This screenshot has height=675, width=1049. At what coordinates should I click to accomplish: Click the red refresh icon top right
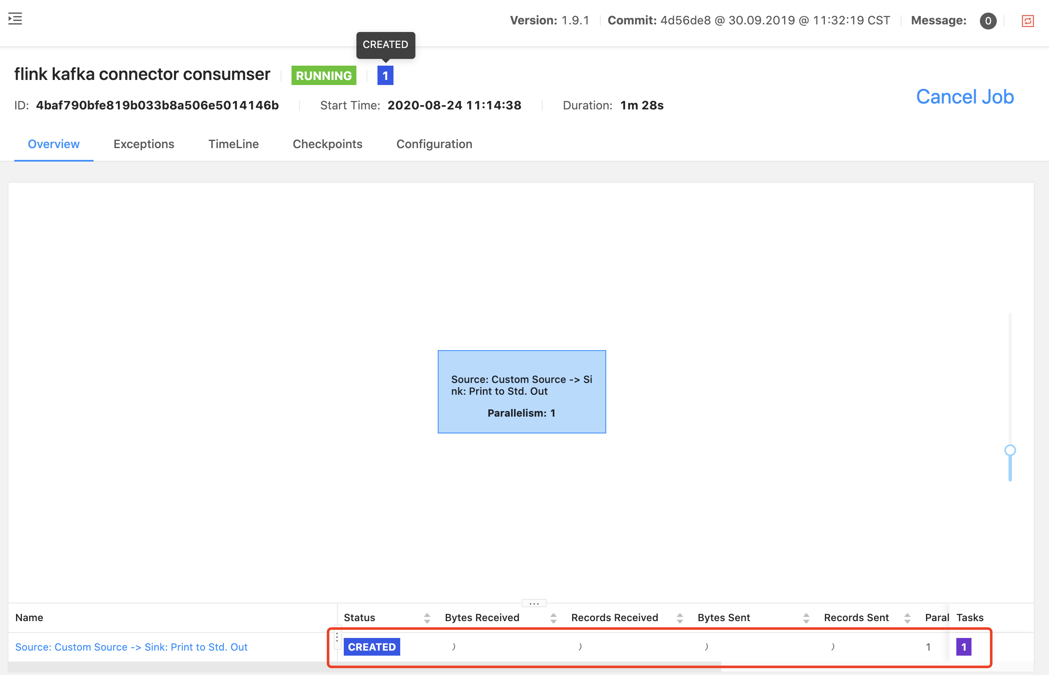pyautogui.click(x=1028, y=21)
